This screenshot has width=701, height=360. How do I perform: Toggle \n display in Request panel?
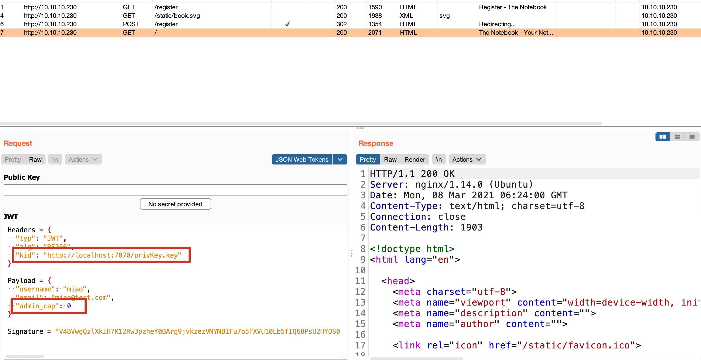(55, 159)
